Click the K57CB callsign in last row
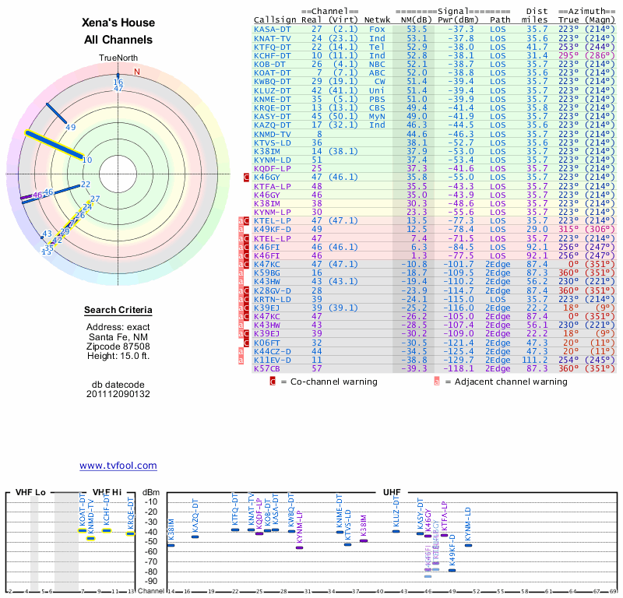The image size is (623, 598). coord(266,368)
